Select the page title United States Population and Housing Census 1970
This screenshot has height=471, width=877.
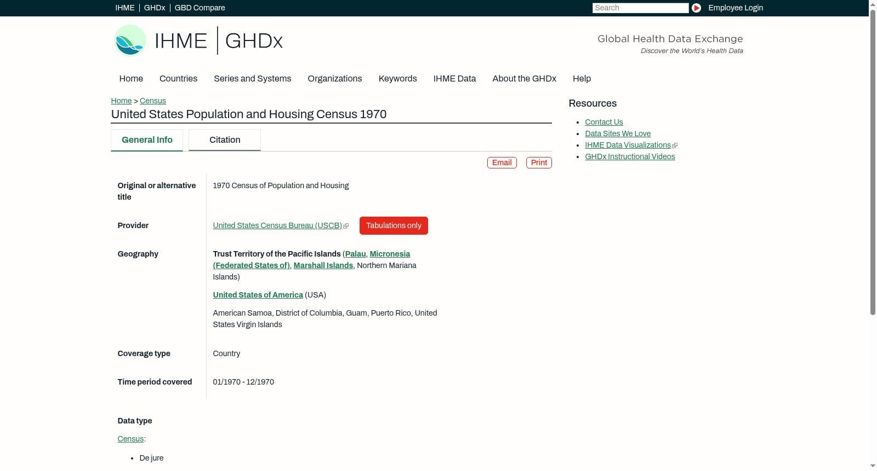pos(249,114)
